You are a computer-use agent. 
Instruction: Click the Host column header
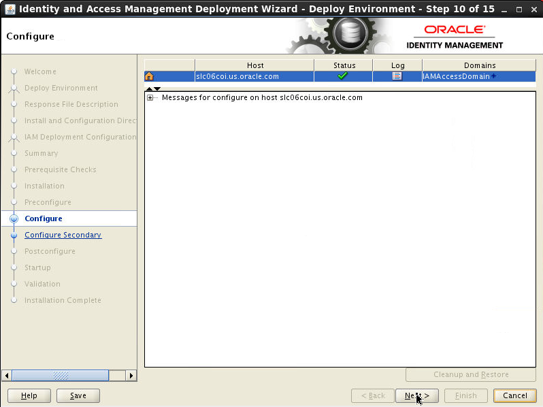(x=255, y=65)
